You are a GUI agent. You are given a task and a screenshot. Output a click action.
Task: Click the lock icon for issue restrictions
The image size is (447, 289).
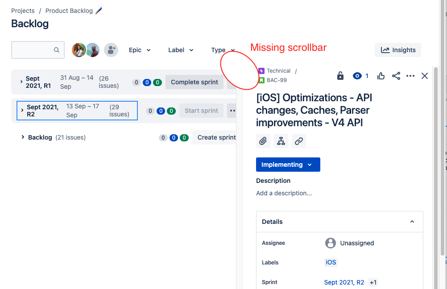[340, 76]
